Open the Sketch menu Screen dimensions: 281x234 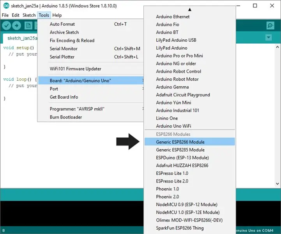point(29,15)
